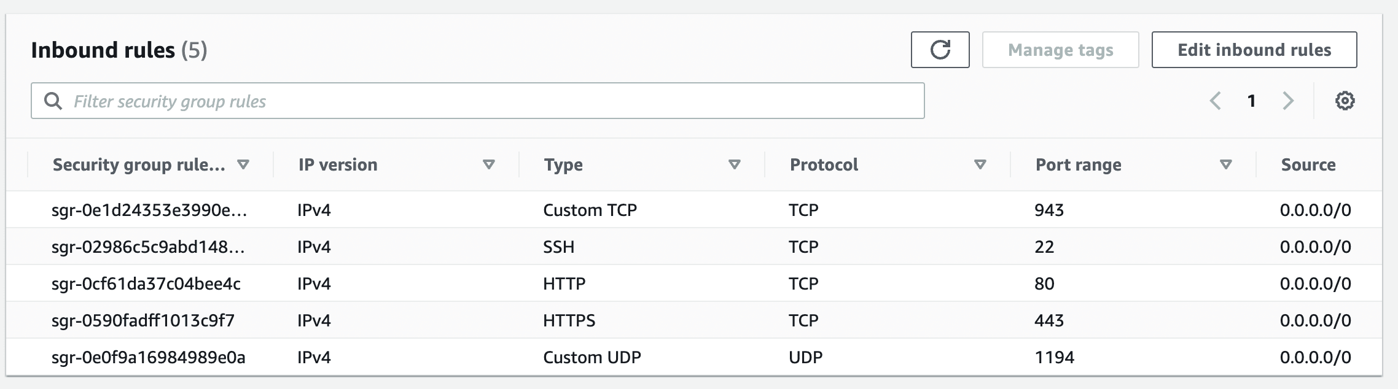The width and height of the screenshot is (1398, 389).
Task: Sort by Protocol column arrow
Action: click(x=980, y=164)
